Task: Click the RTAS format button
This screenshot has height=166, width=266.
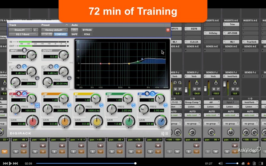Action: pyautogui.click(x=87, y=35)
